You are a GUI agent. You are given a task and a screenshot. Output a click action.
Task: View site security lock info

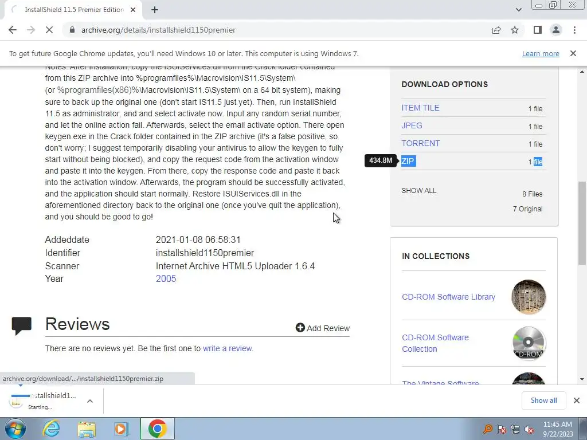pos(72,30)
